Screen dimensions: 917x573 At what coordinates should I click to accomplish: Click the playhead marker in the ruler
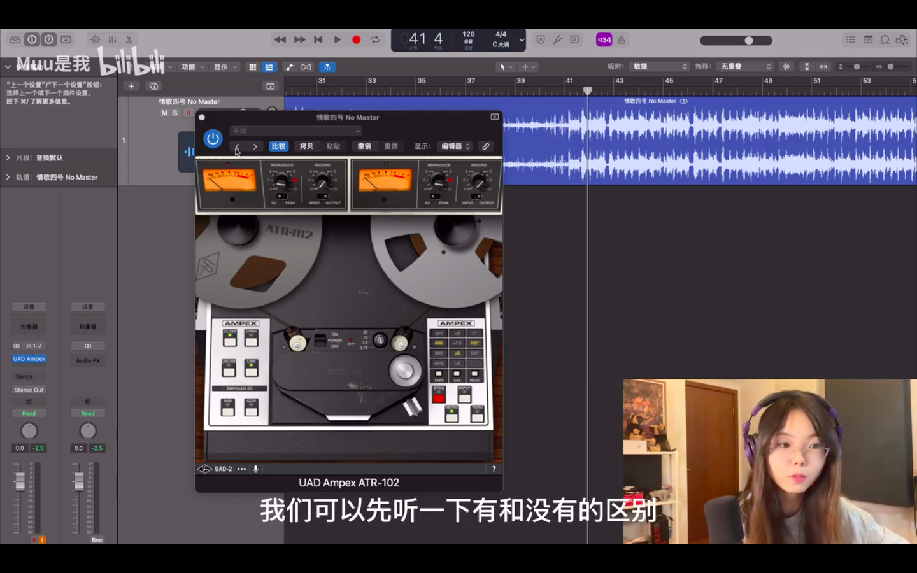pos(588,90)
